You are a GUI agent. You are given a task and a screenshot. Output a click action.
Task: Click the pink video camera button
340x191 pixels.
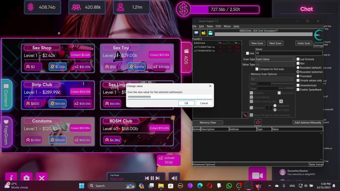pyautogui.click(x=257, y=175)
